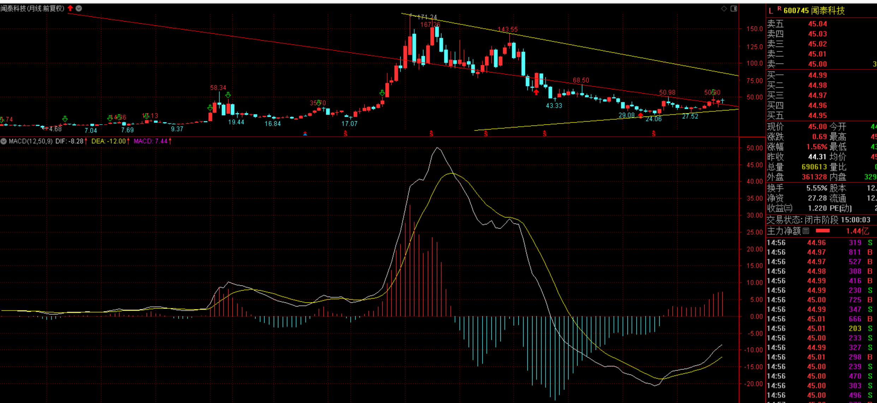Click the 600745 闻泰科技 stock title
This screenshot has height=403, width=877.
coord(814,11)
